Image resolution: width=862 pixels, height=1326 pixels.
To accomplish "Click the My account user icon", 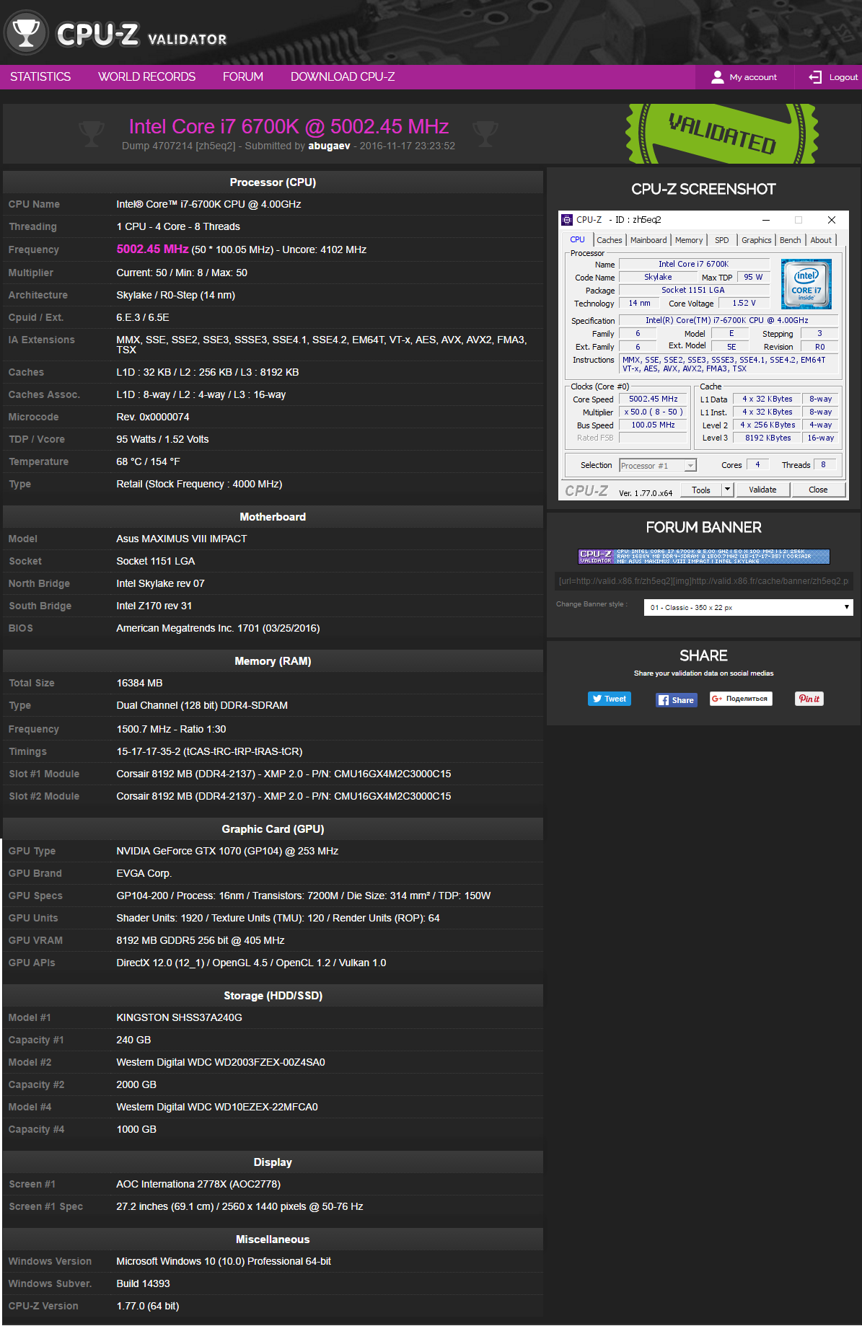I will (717, 77).
